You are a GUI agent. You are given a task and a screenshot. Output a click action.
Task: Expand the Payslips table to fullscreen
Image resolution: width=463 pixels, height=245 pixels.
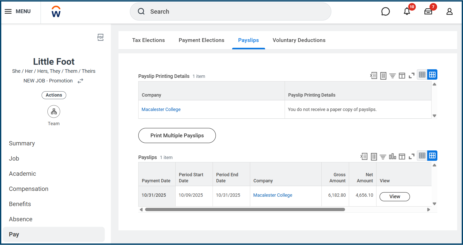pos(411,157)
